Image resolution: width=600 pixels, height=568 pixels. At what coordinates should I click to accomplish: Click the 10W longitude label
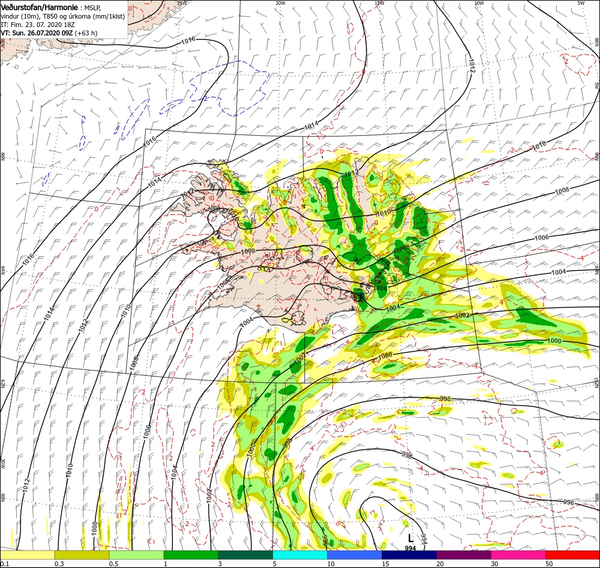pyautogui.click(x=479, y=3)
